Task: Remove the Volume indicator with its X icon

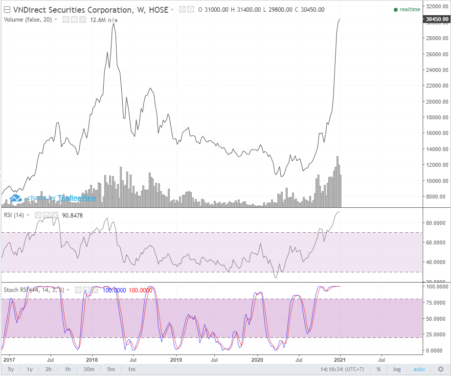Action: click(x=83, y=20)
